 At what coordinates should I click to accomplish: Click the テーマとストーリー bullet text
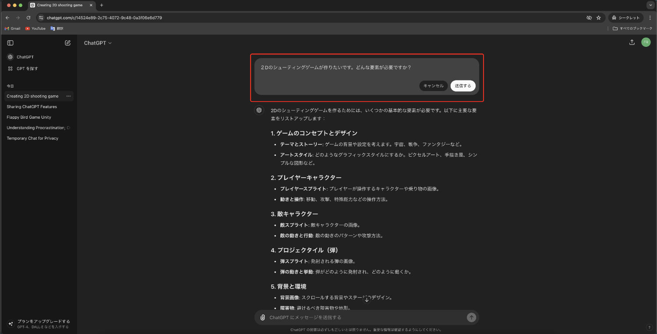point(371,144)
